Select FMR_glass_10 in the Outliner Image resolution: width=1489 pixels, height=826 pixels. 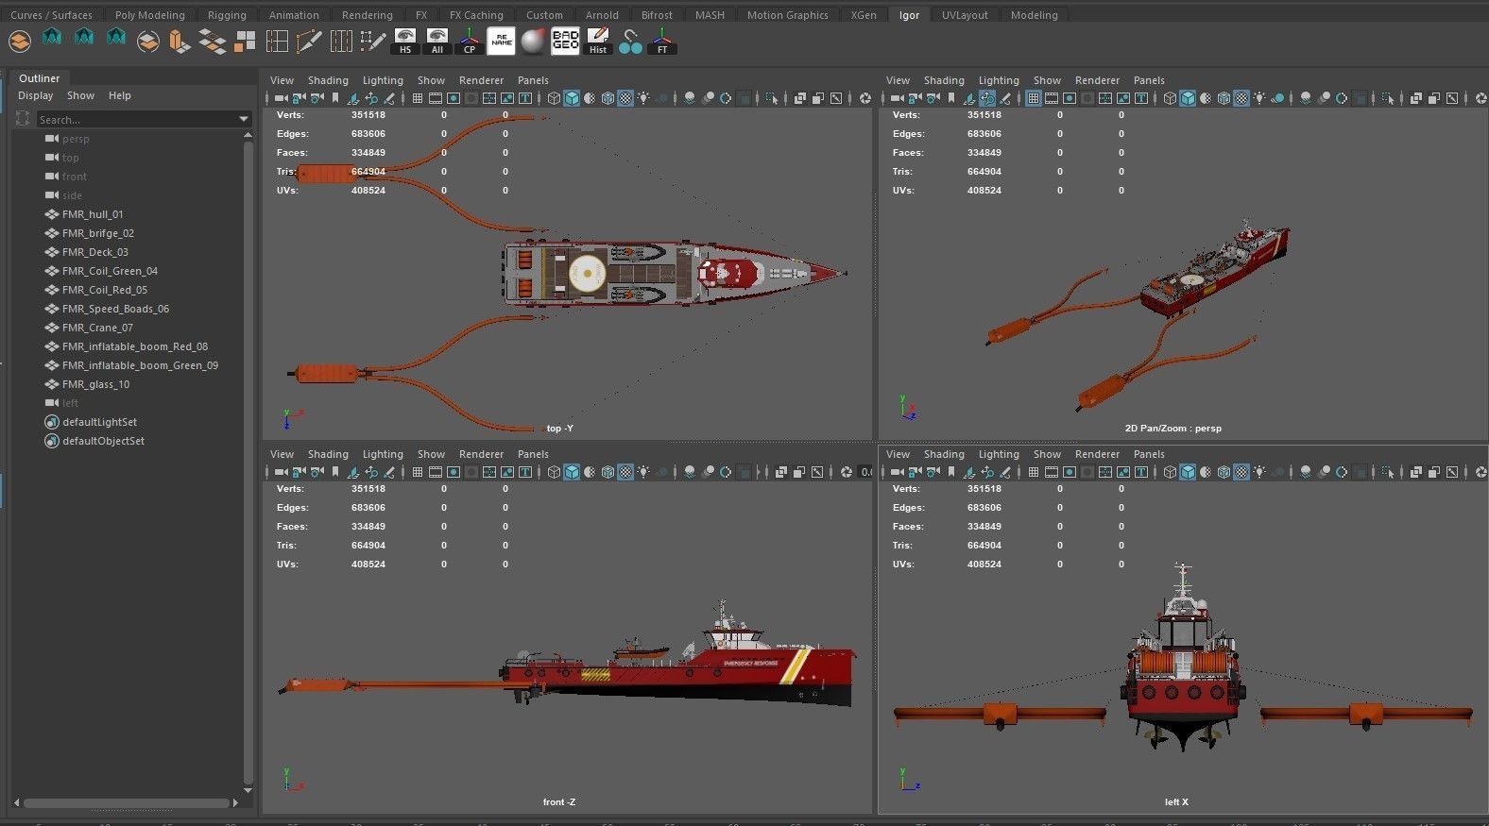coord(95,384)
